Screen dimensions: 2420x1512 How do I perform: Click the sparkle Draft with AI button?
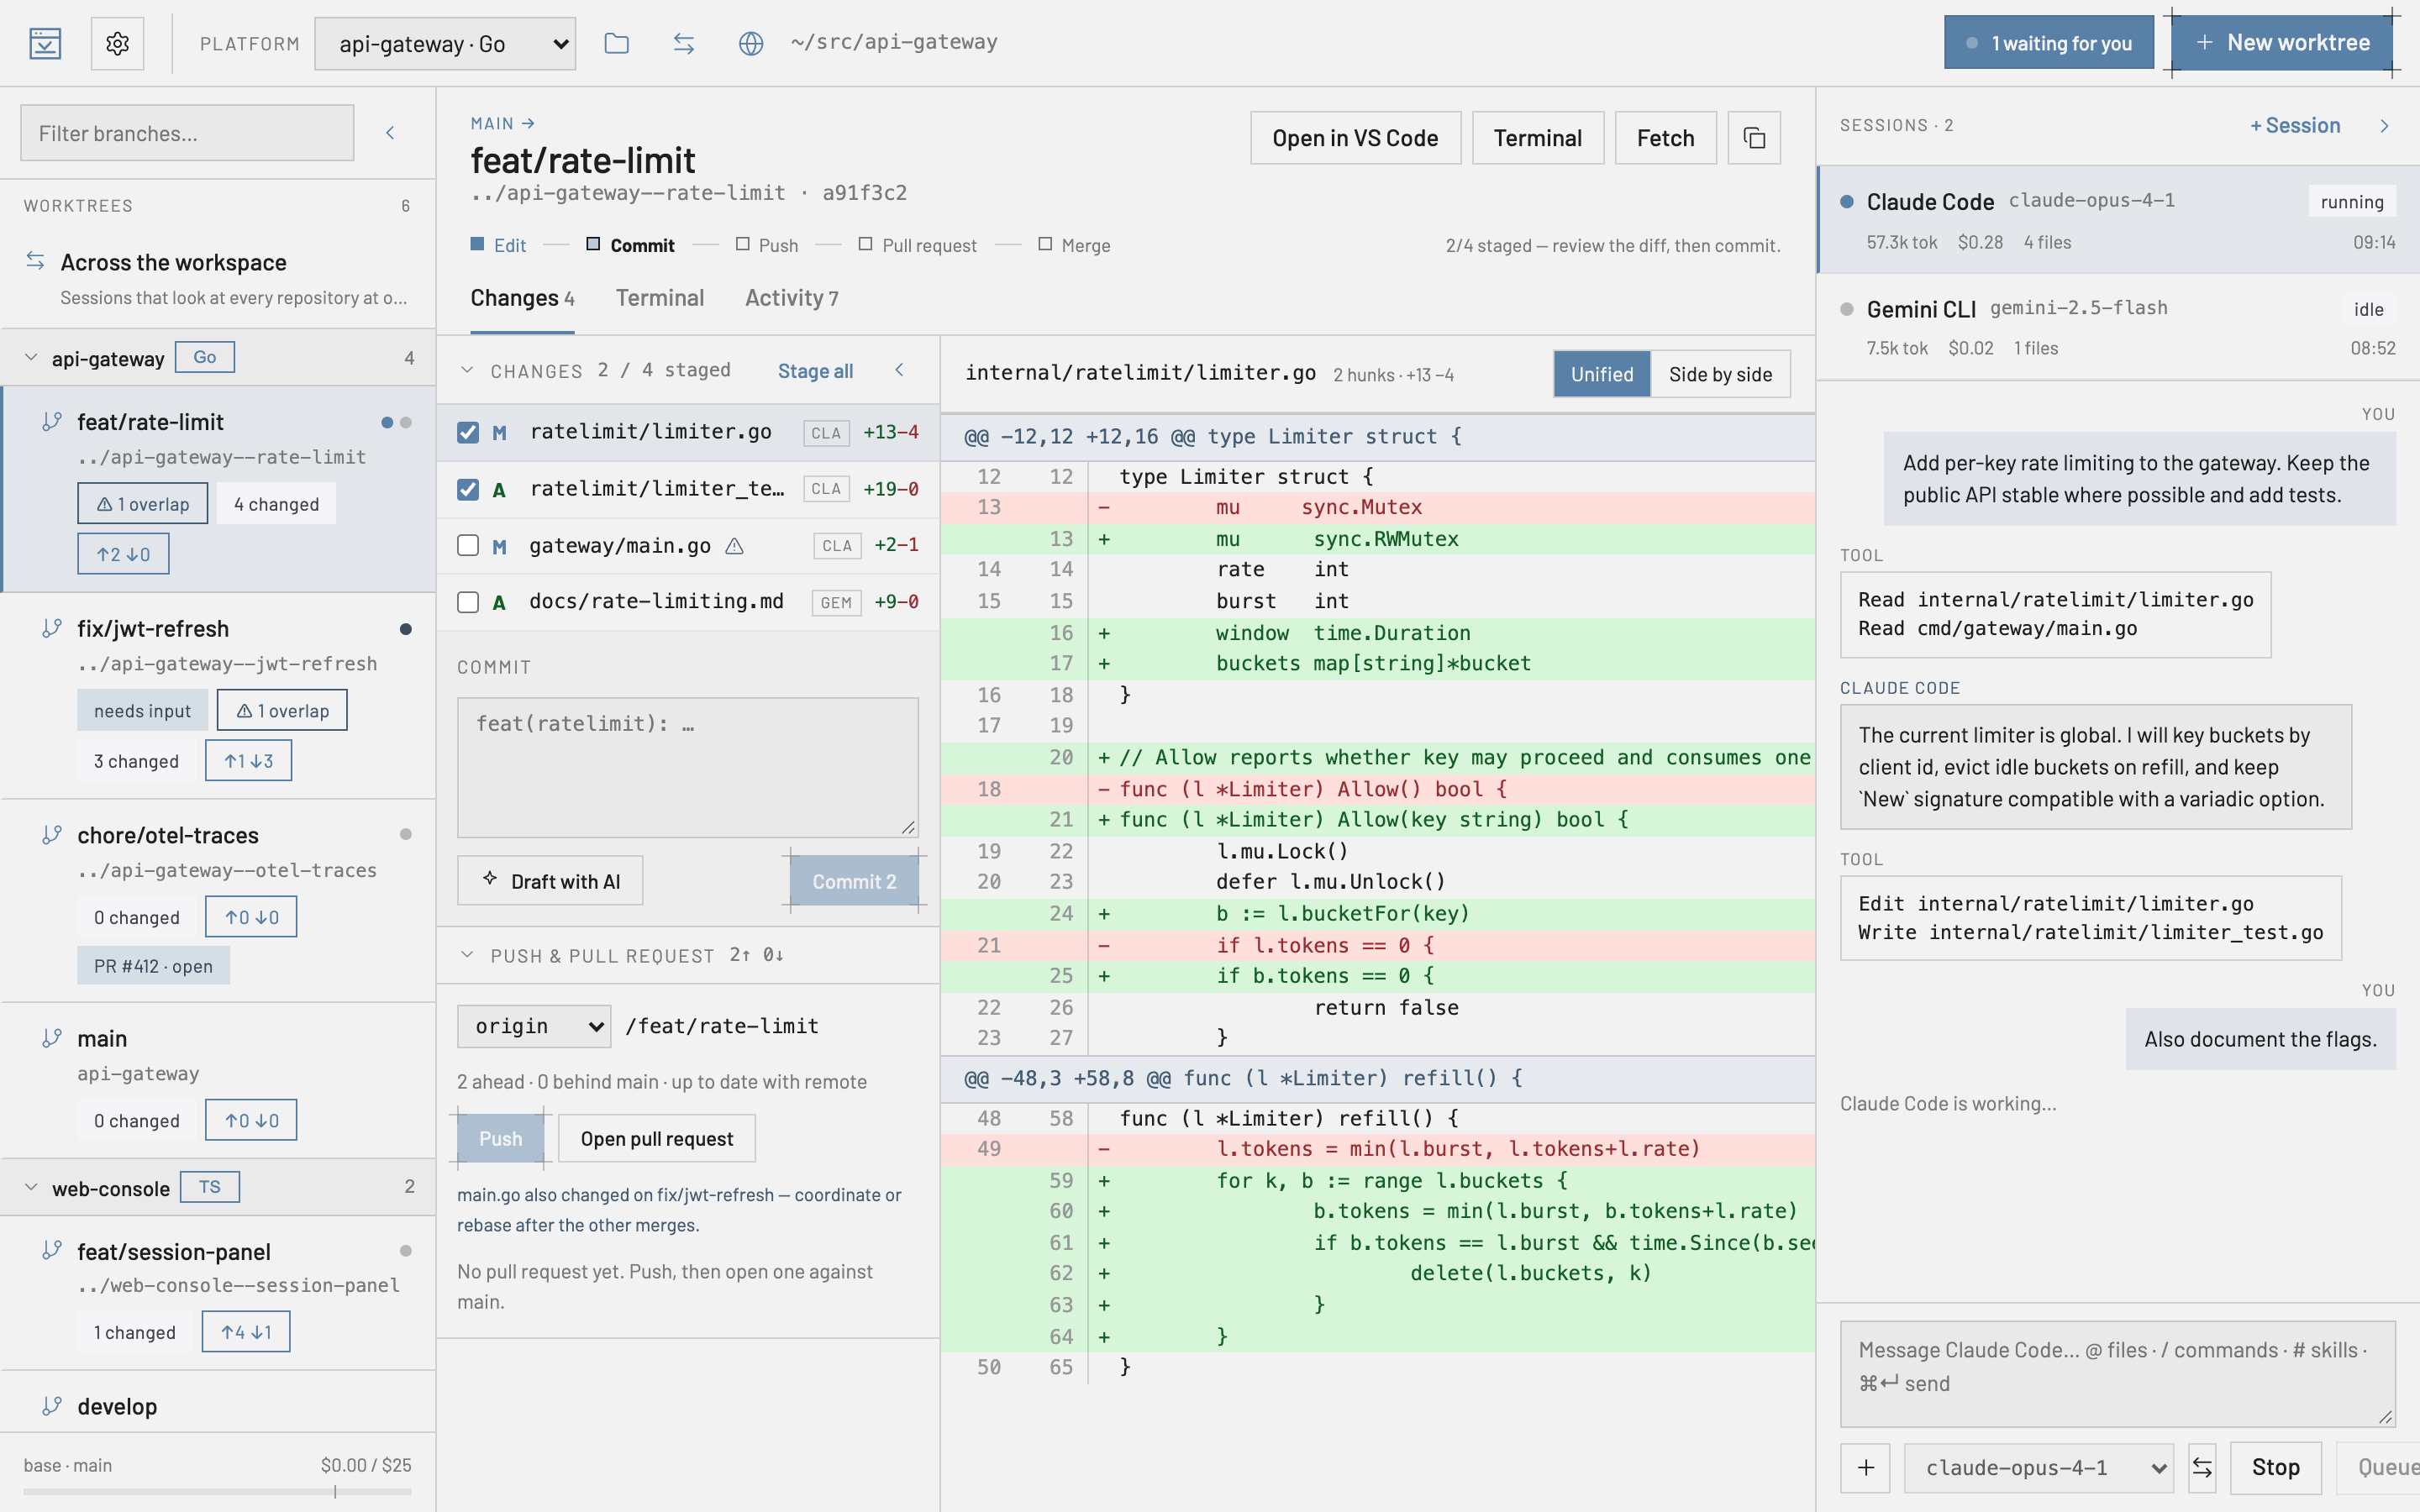click(x=550, y=881)
